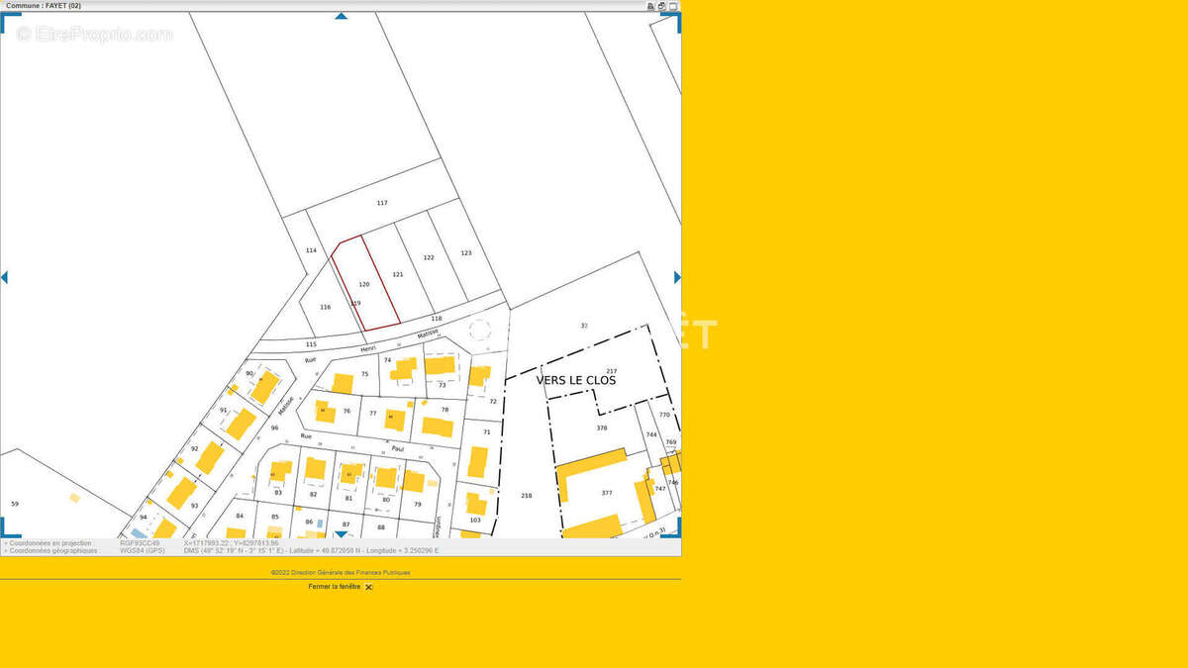Pan the map north with top arrow

click(341, 16)
